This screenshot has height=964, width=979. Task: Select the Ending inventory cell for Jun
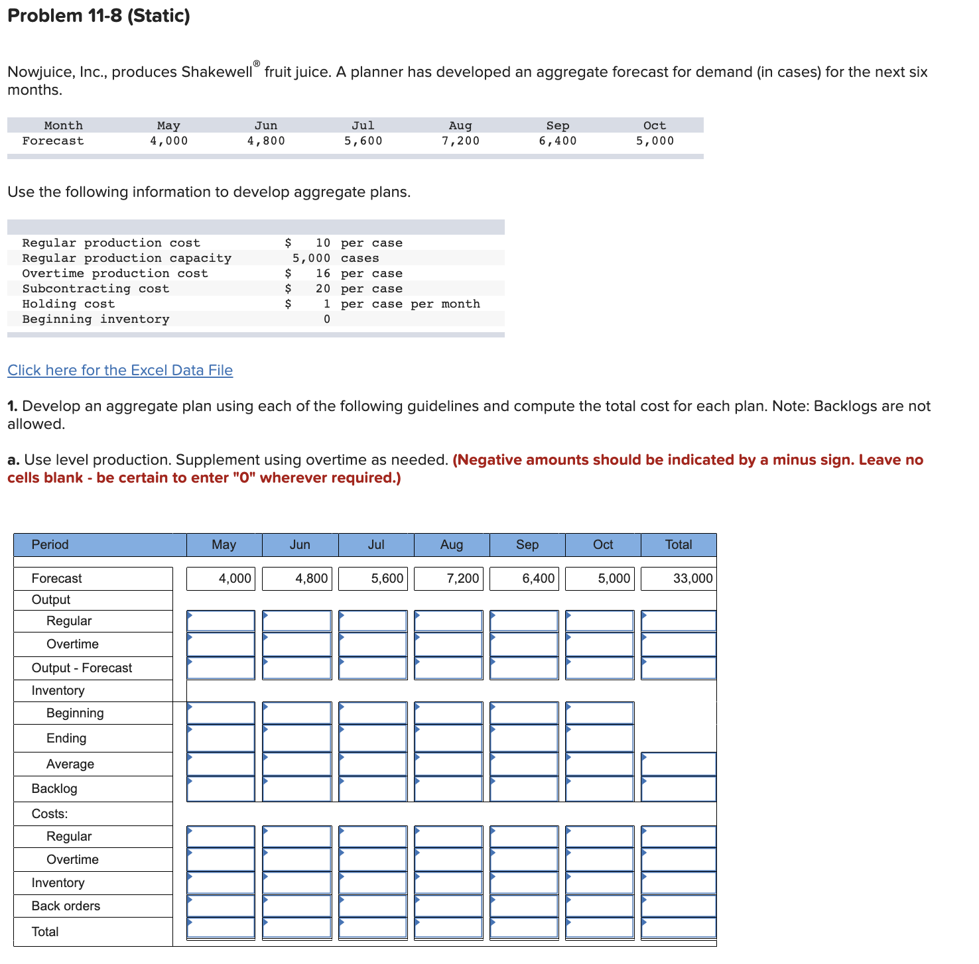(296, 739)
